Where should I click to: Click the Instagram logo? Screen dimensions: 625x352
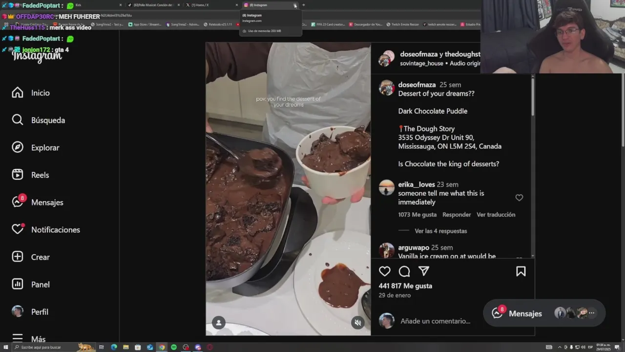pyautogui.click(x=37, y=56)
